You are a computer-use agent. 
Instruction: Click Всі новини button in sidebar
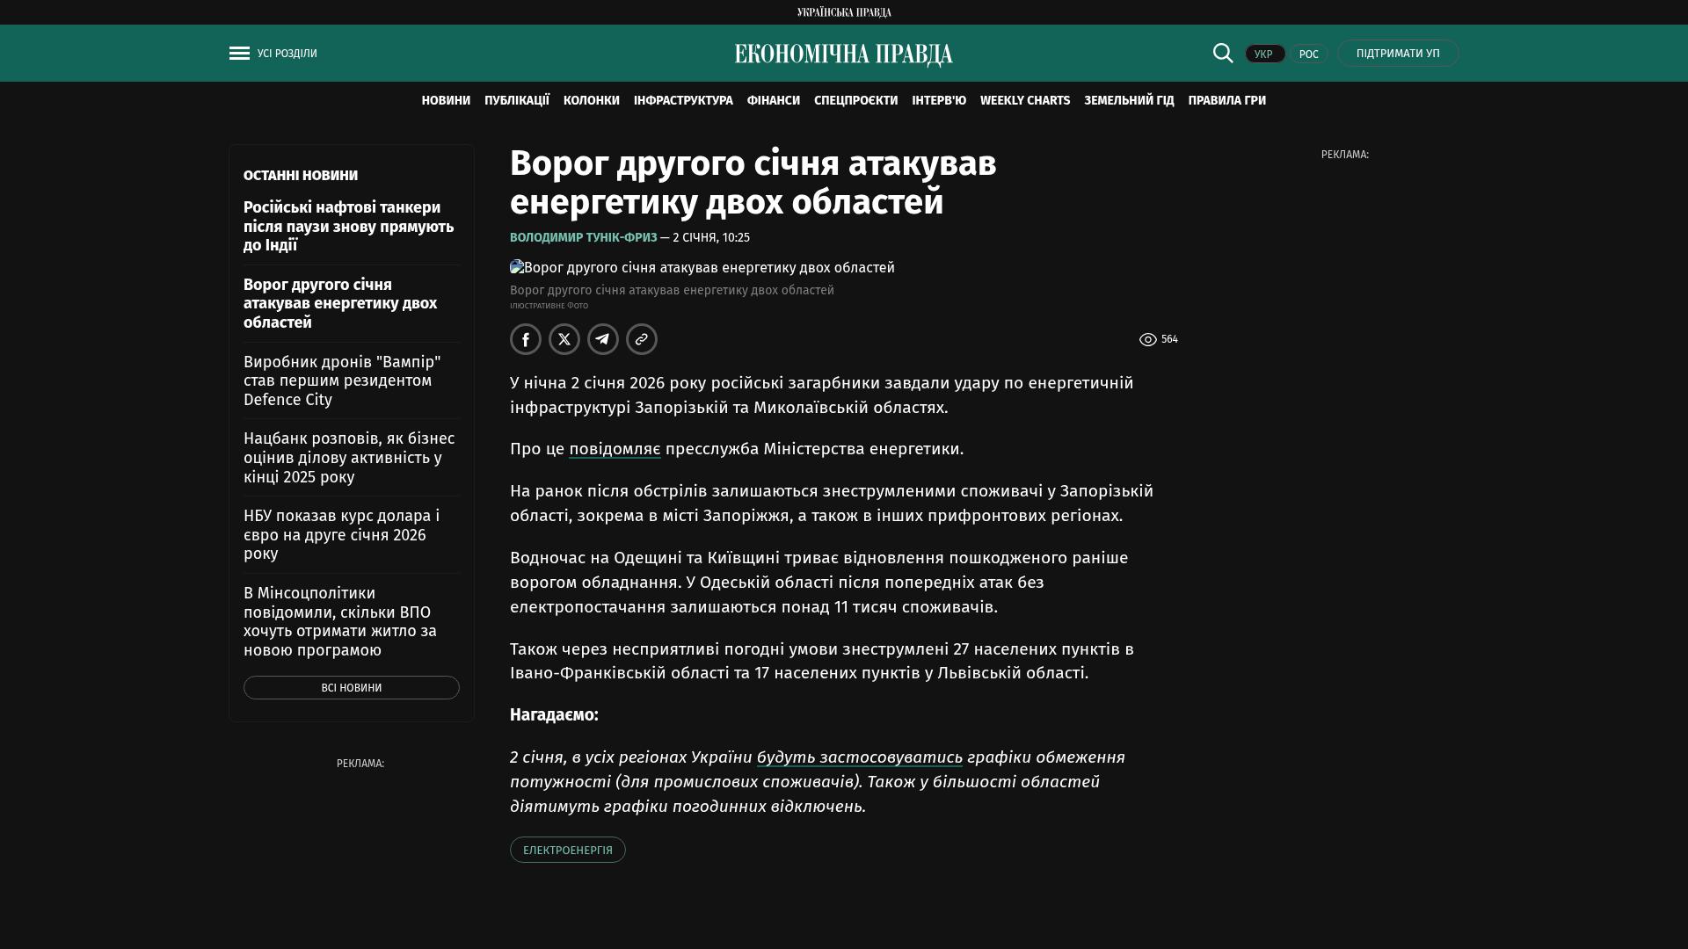[x=352, y=688]
